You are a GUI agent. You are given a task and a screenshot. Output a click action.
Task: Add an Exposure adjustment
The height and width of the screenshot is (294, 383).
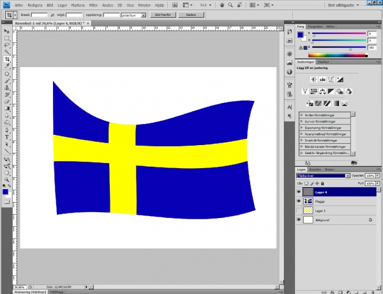pyautogui.click(x=340, y=79)
